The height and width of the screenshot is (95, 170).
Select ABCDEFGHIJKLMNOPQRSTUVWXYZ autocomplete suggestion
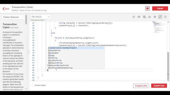pos(76,48)
